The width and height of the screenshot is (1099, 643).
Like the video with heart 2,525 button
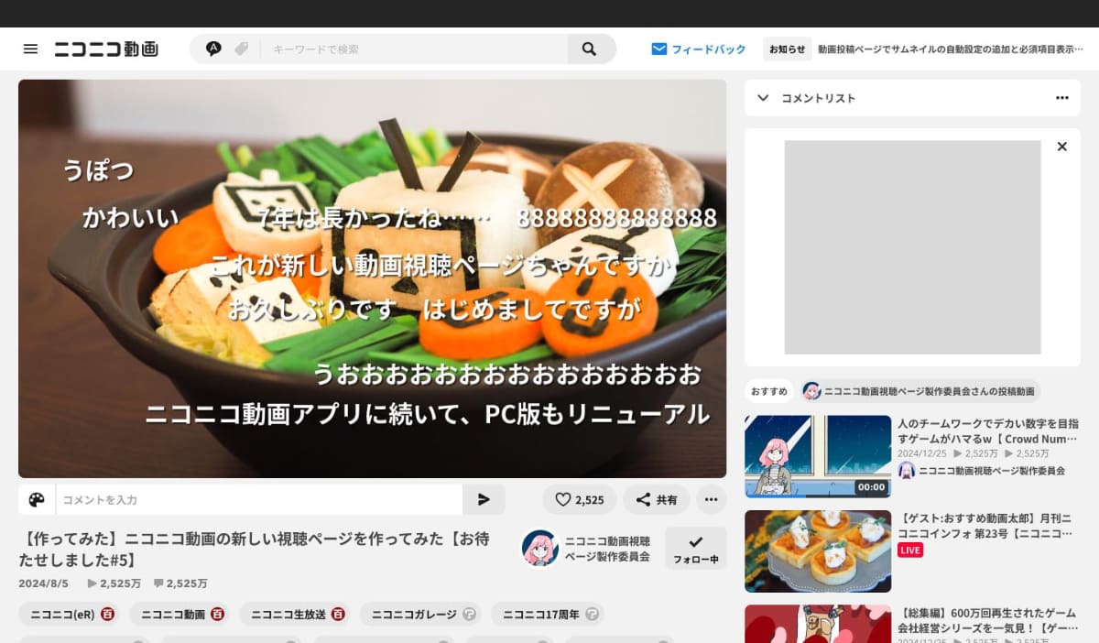click(579, 500)
